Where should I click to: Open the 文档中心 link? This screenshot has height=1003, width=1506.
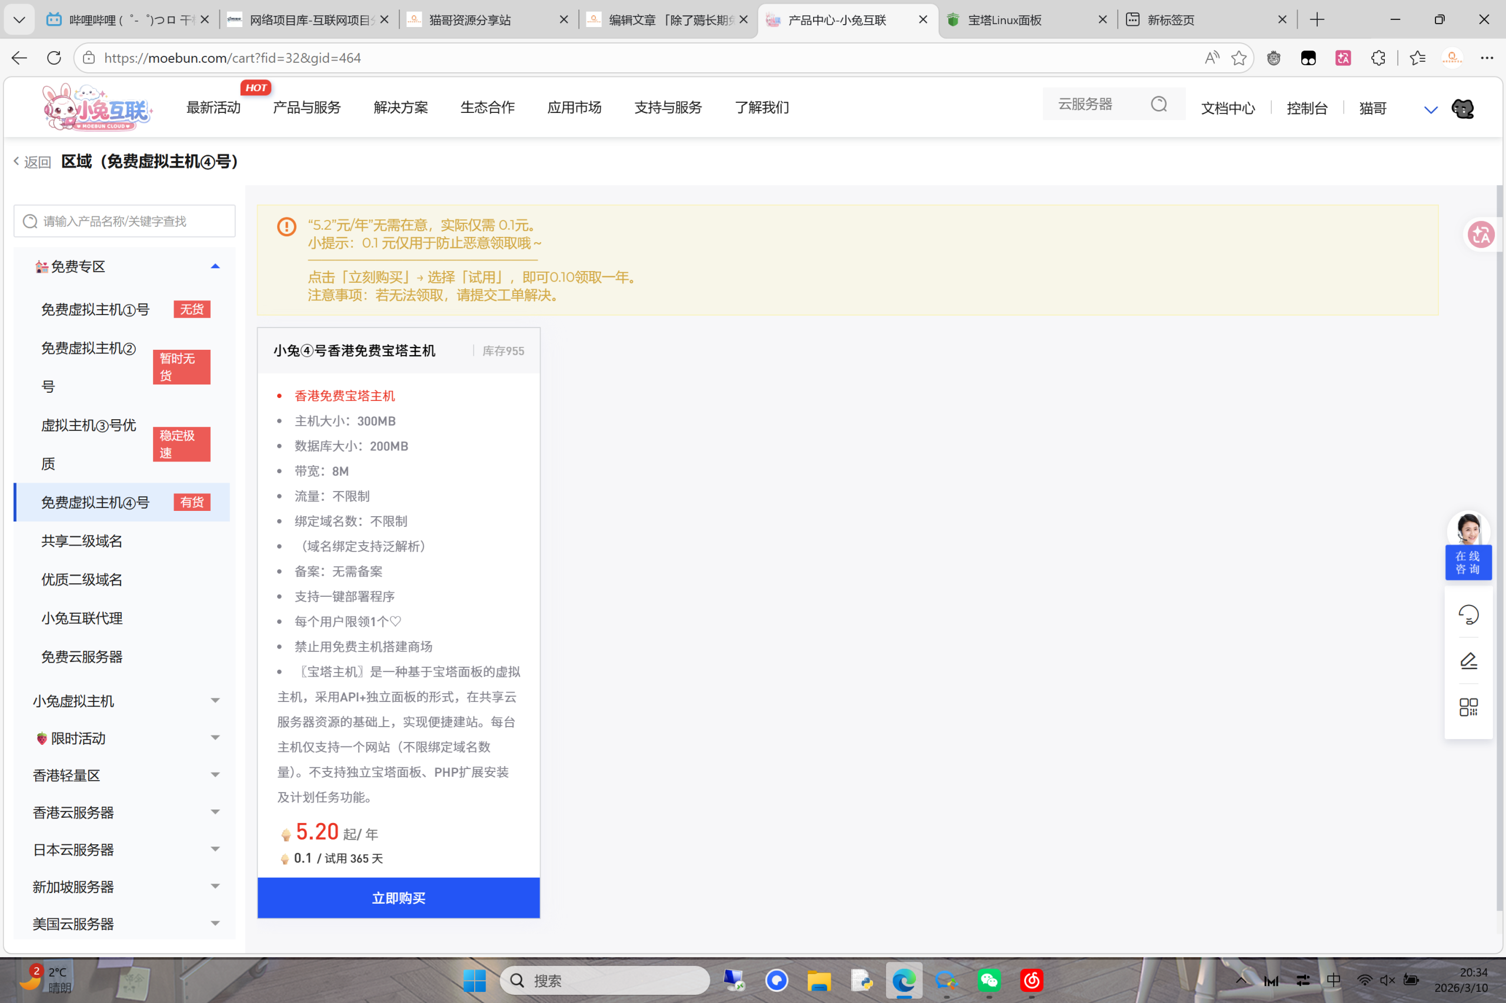(1228, 108)
